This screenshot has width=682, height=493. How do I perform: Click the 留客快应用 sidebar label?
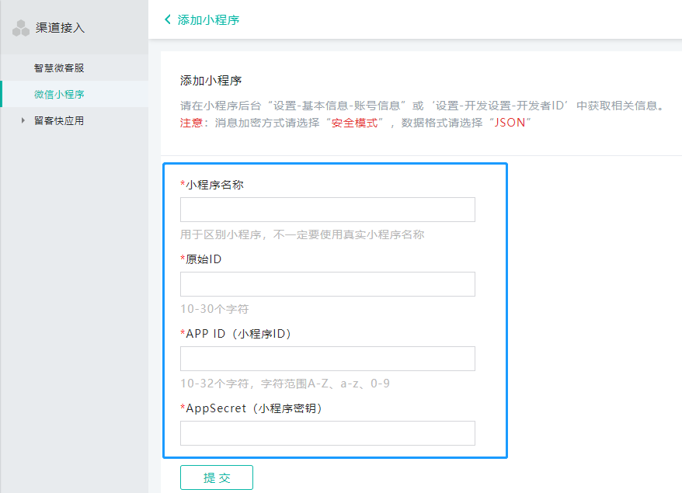pos(58,120)
